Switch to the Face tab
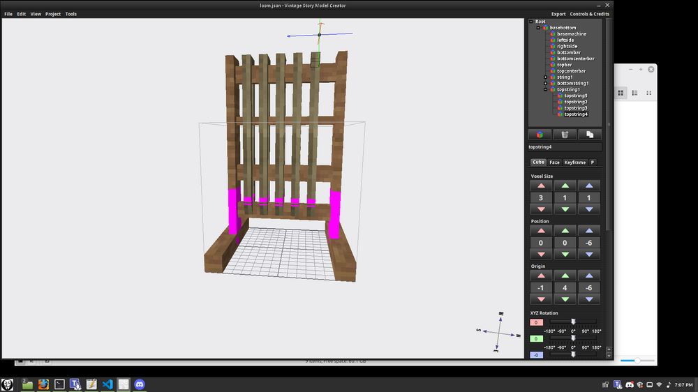The image size is (698, 392). pos(554,162)
